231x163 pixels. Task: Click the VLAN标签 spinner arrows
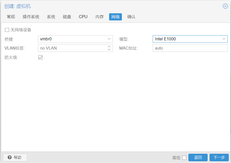(x=109, y=48)
